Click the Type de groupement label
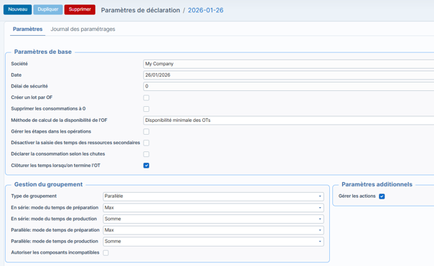 34,196
